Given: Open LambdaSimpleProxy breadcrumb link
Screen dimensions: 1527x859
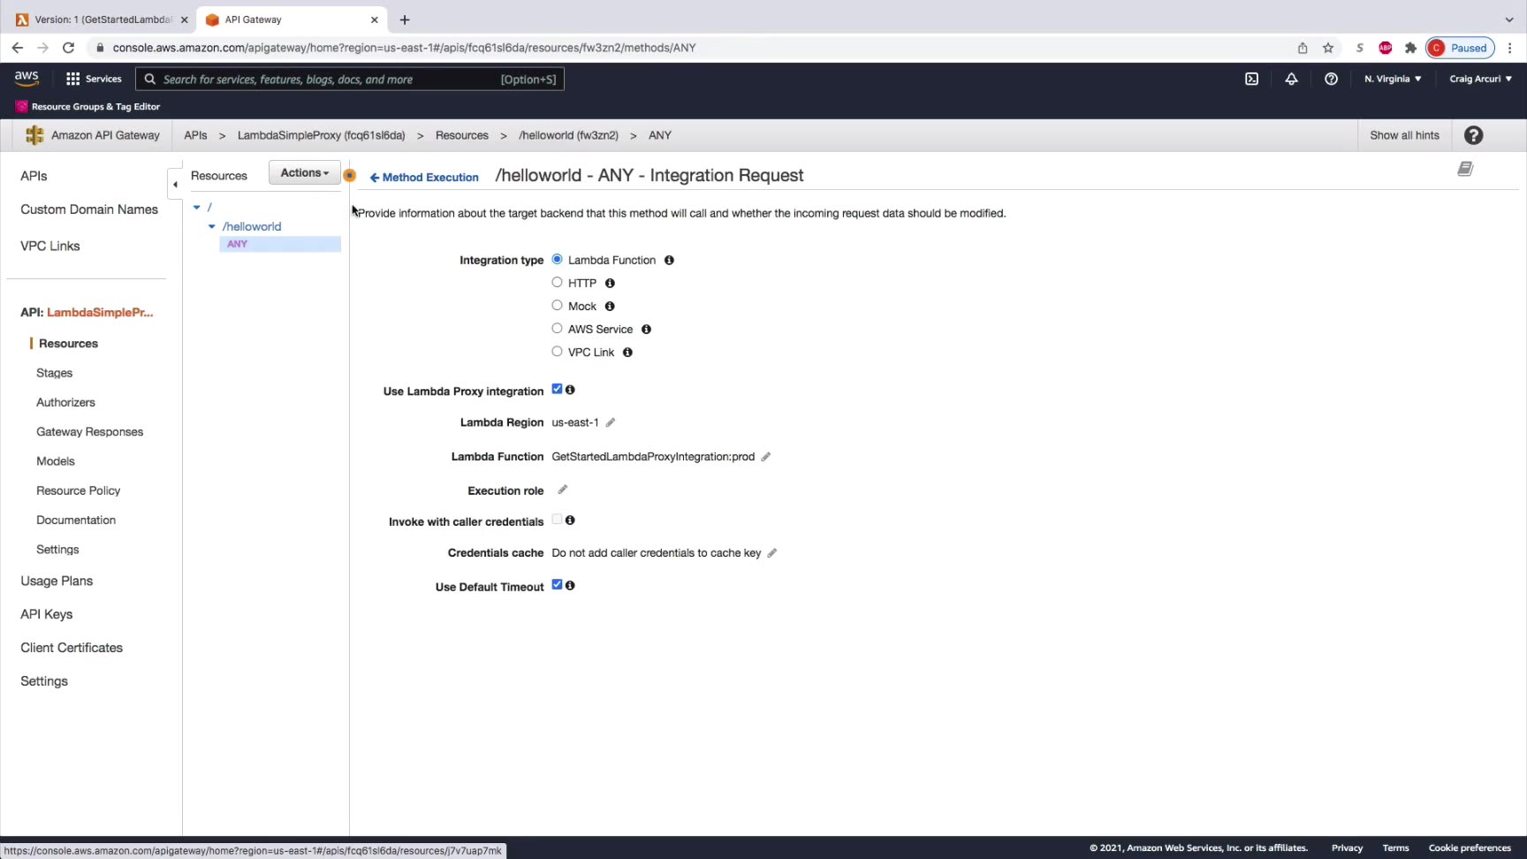Looking at the screenshot, I should [x=321, y=135].
